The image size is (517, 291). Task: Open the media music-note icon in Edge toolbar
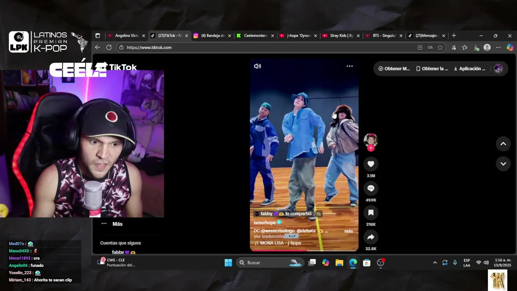454,47
